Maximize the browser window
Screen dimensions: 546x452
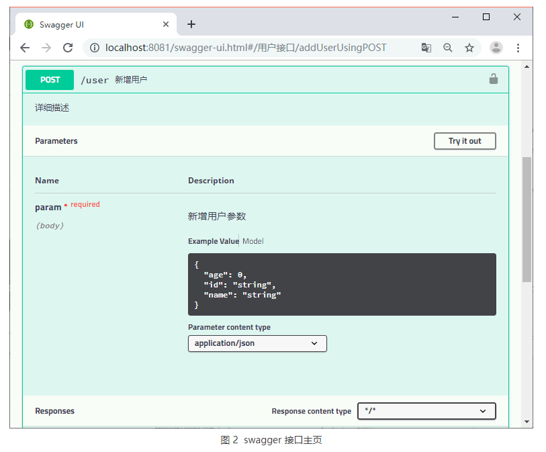pyautogui.click(x=486, y=17)
